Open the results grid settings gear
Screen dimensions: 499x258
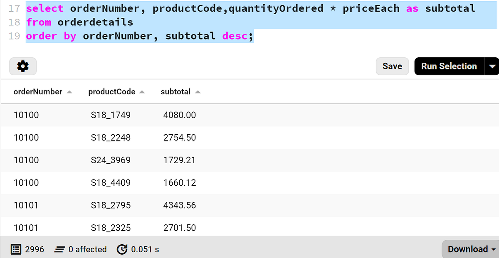(22, 66)
